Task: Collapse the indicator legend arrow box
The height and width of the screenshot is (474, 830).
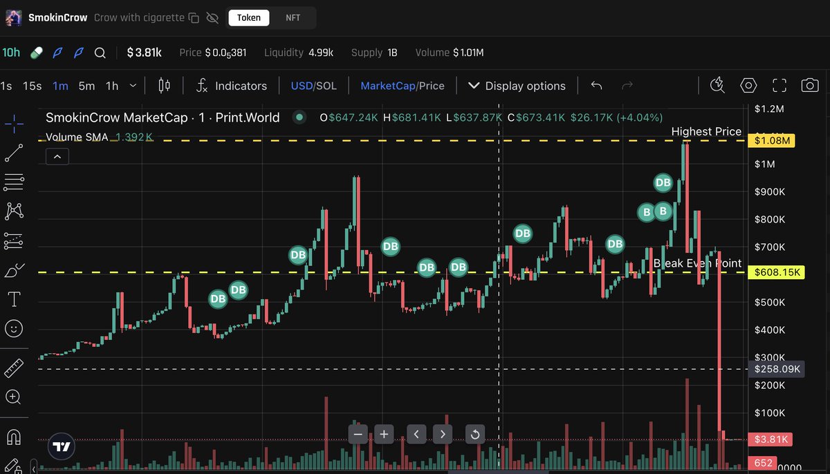Action: click(57, 157)
